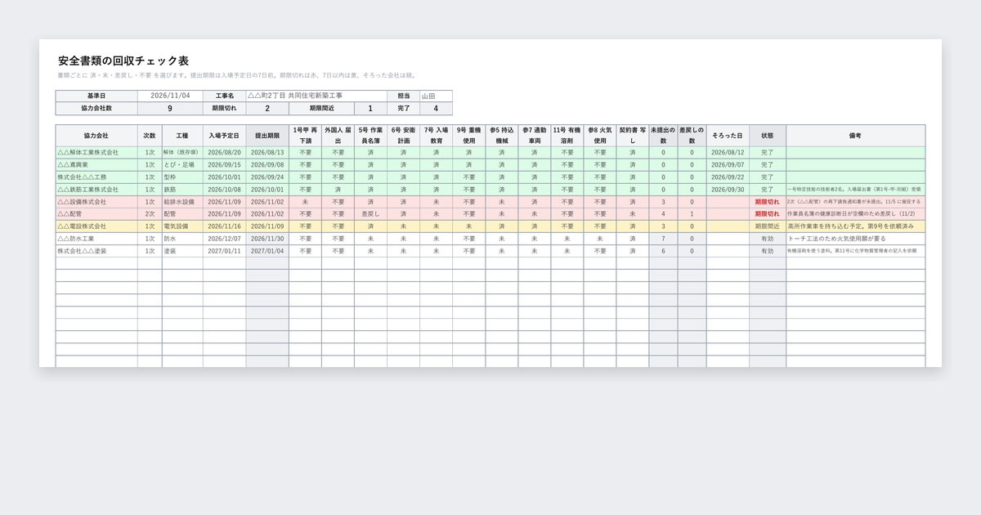Select the 提出期限 column header

point(267,135)
